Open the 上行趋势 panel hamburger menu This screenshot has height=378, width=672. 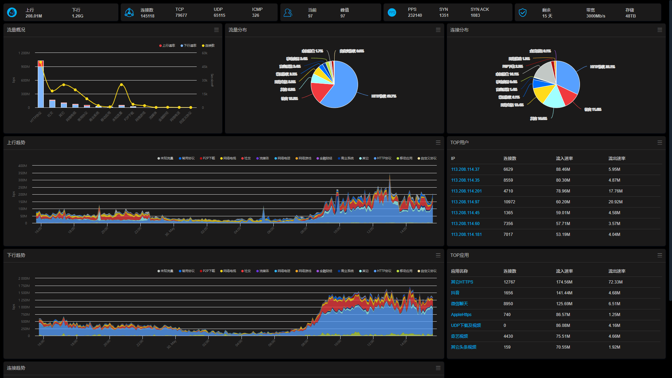point(438,143)
